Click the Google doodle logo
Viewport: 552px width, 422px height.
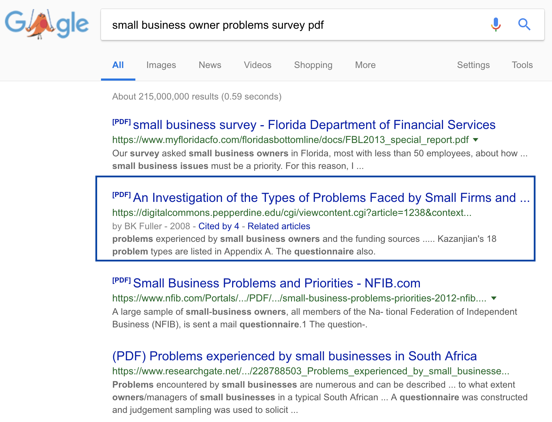(x=47, y=25)
